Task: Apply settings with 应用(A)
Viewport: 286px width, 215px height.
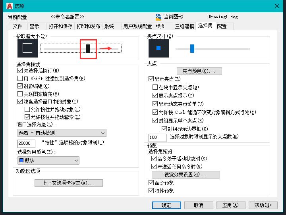Action: point(231,205)
